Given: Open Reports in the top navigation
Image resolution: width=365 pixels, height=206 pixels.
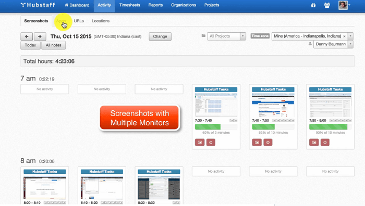Looking at the screenshot, I should click(x=155, y=5).
